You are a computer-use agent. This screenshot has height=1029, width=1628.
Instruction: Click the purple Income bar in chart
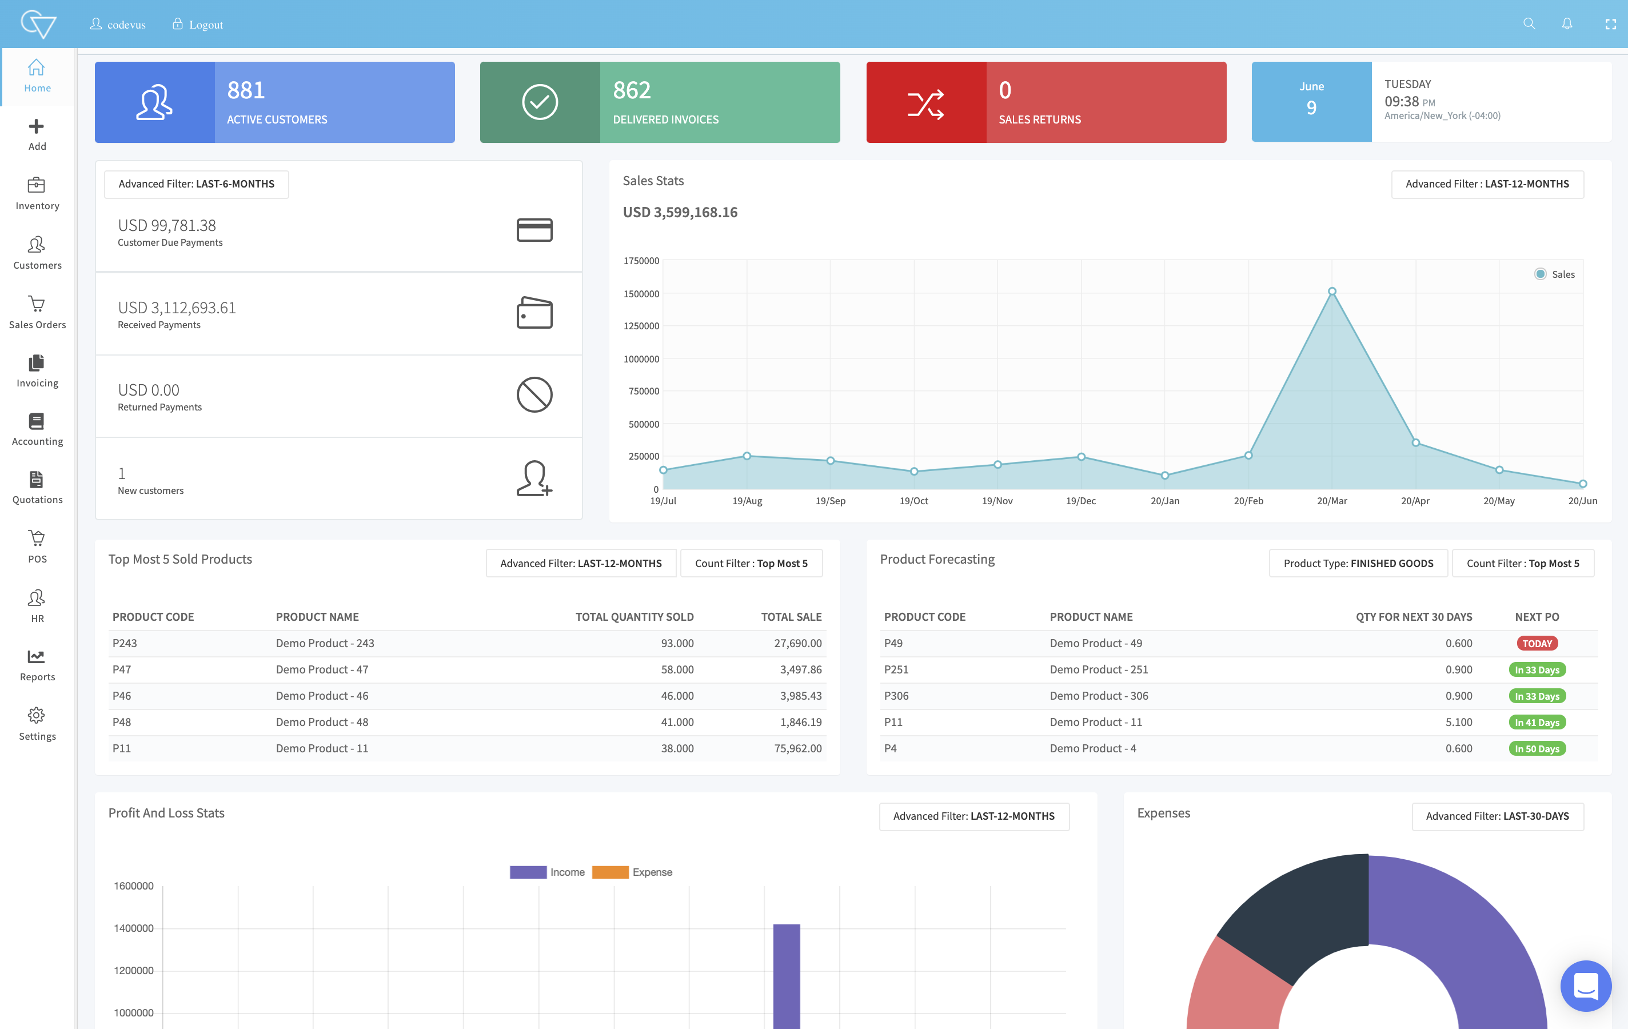(787, 976)
